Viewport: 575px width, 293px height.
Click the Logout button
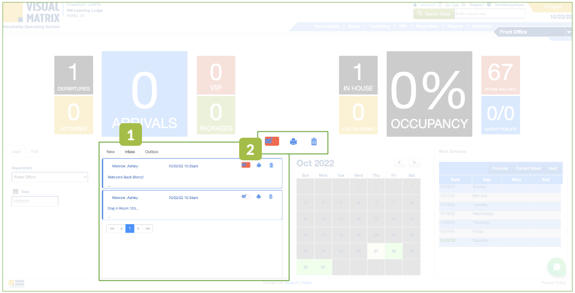[x=552, y=7]
